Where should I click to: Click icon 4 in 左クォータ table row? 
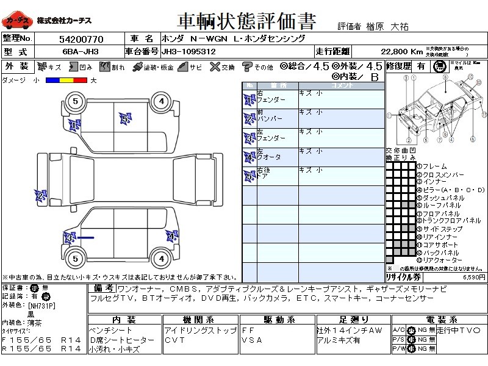pos(249,157)
